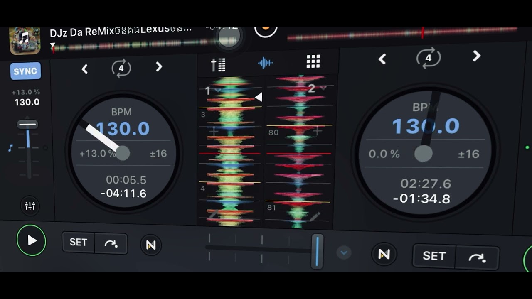Open the mixer view icon in center panel
Viewport: 532px width, 299px height.
click(x=218, y=64)
